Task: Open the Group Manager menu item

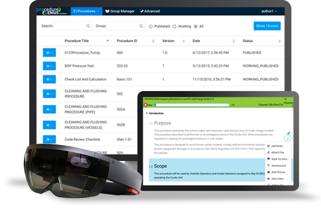Action: tap(120, 11)
